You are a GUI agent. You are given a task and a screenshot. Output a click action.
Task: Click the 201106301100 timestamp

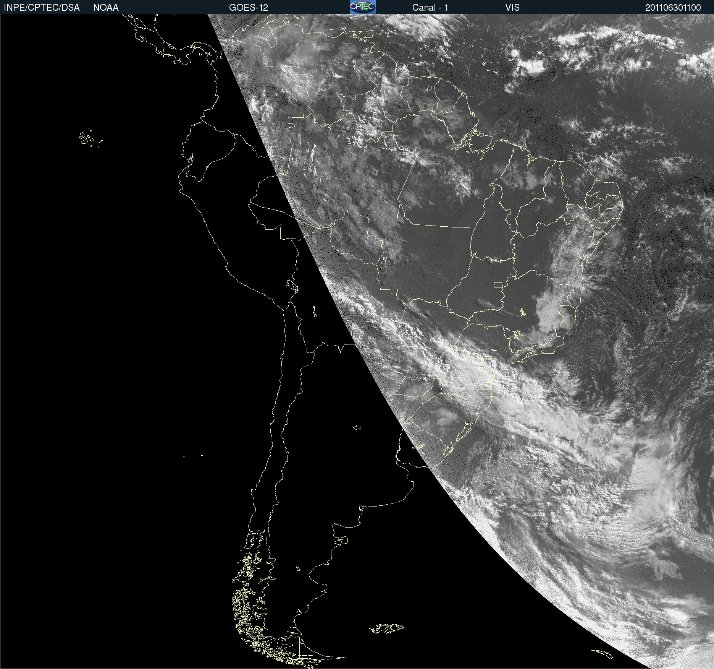tap(673, 8)
